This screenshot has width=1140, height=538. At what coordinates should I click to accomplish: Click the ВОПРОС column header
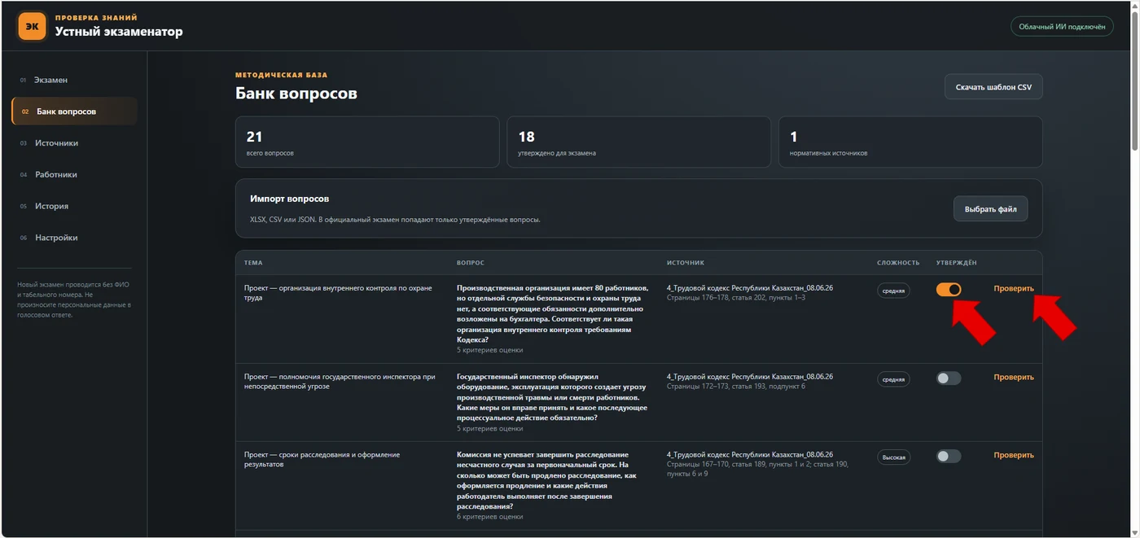point(470,263)
